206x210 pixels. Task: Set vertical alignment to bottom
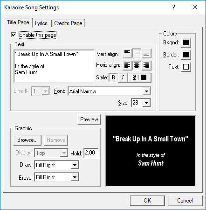(146, 53)
